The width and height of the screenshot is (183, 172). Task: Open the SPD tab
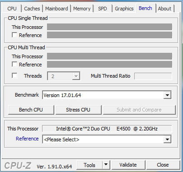click(x=103, y=9)
